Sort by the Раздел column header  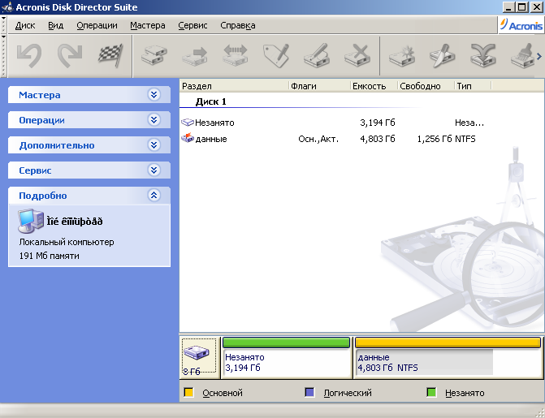click(x=234, y=86)
